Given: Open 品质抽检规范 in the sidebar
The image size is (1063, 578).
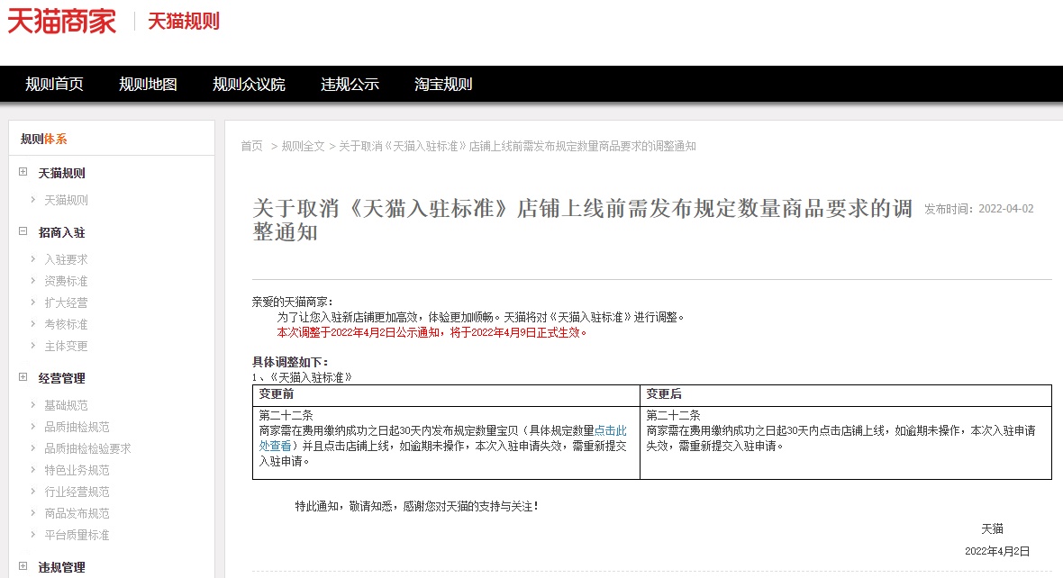Looking at the screenshot, I should click(x=77, y=427).
